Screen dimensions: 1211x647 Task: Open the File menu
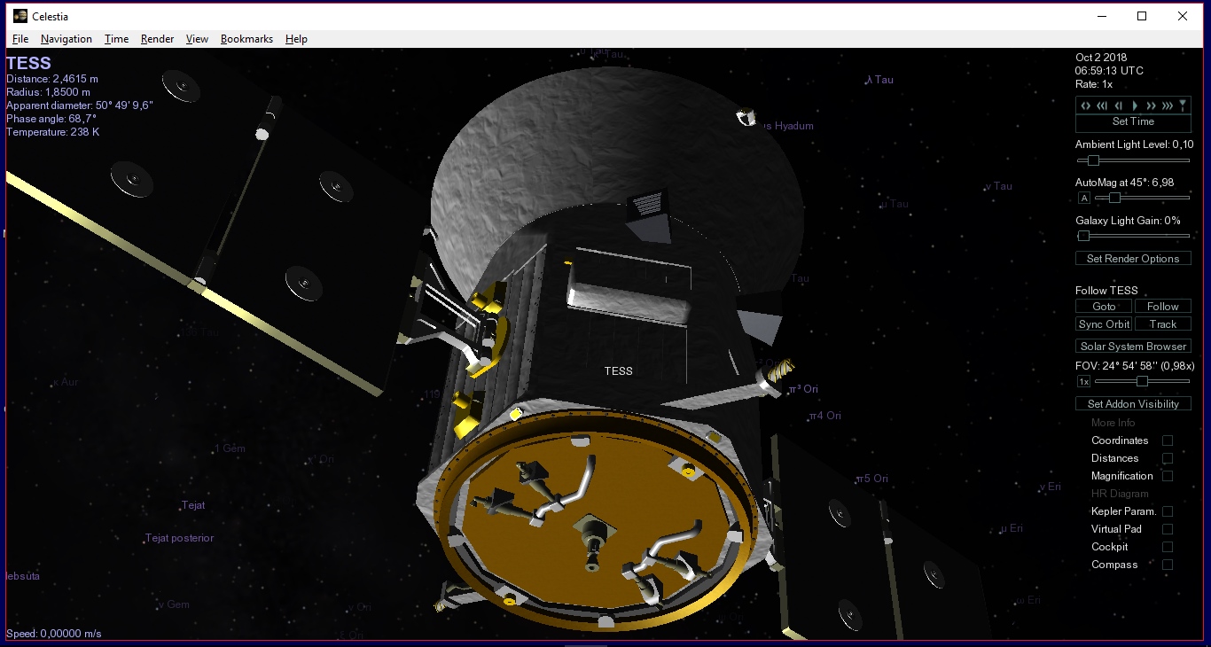(x=20, y=39)
